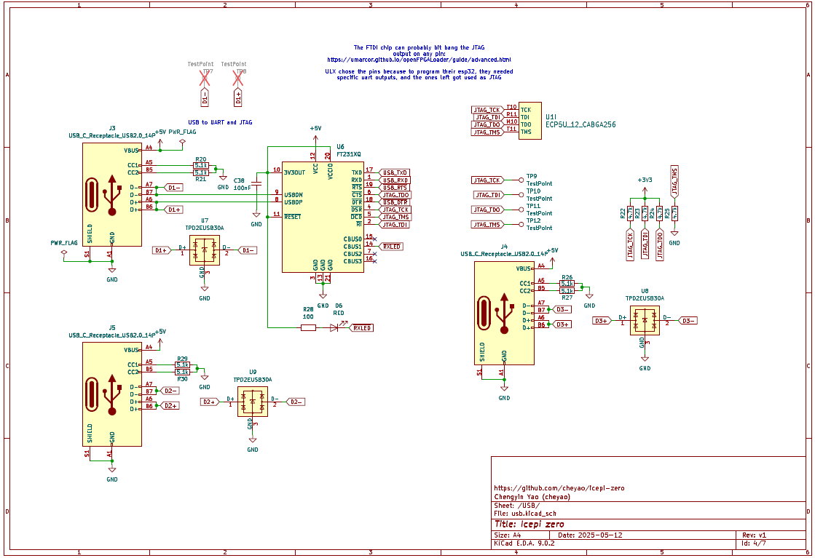The height and width of the screenshot is (558, 815).
Task: Pick the J5 USB-C receptacle symbol
Action: [111, 394]
